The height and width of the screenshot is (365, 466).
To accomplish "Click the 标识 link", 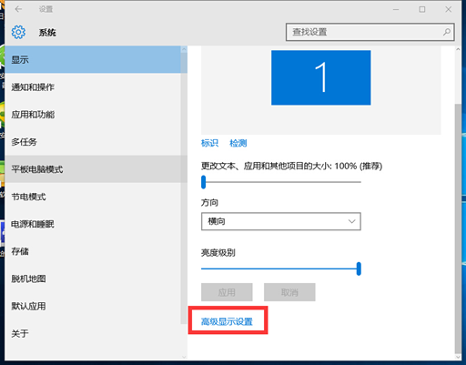I will click(x=209, y=143).
